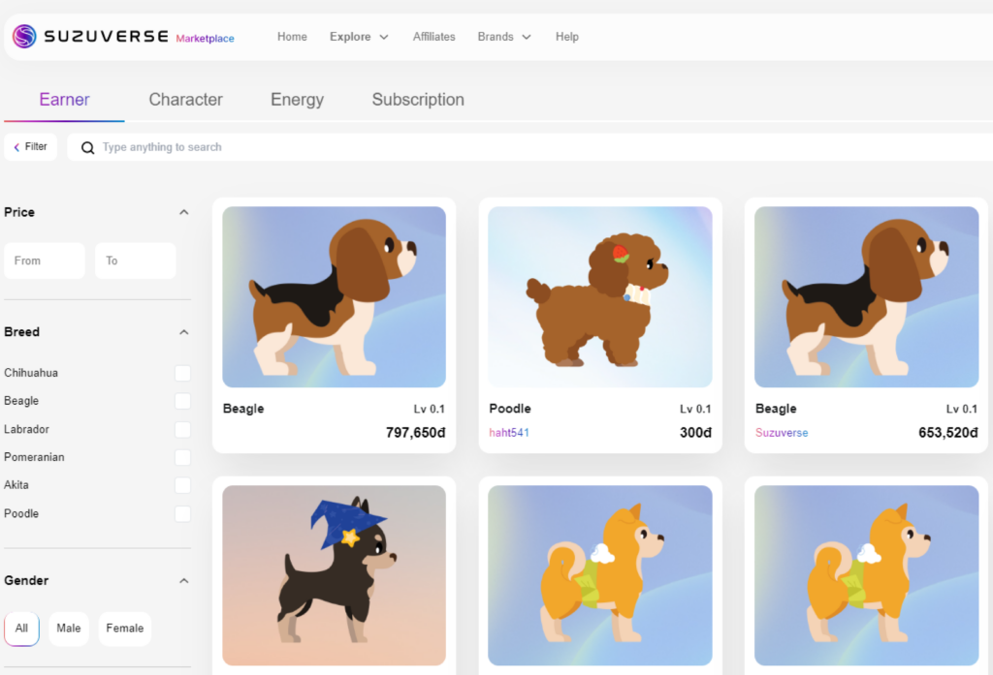Click the search magnifier icon
The image size is (993, 675).
click(x=87, y=147)
